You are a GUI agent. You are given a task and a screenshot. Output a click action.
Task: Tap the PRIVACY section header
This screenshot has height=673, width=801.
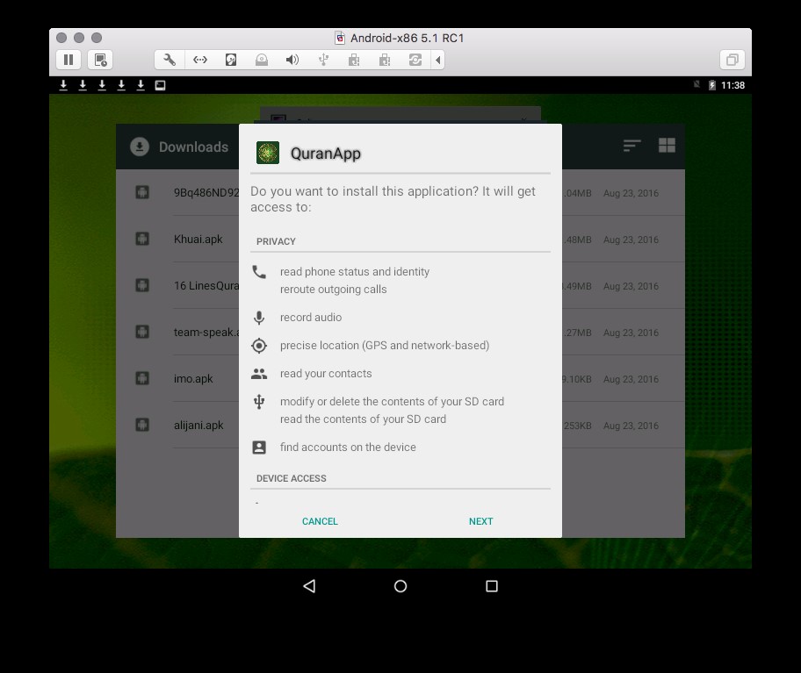coord(276,241)
